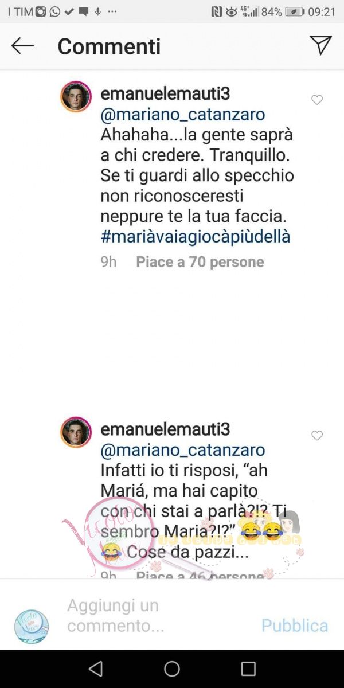This screenshot has height=688, width=344.
Task: Tap the username emanuelemauti3 in first comment
Action: tap(165, 93)
